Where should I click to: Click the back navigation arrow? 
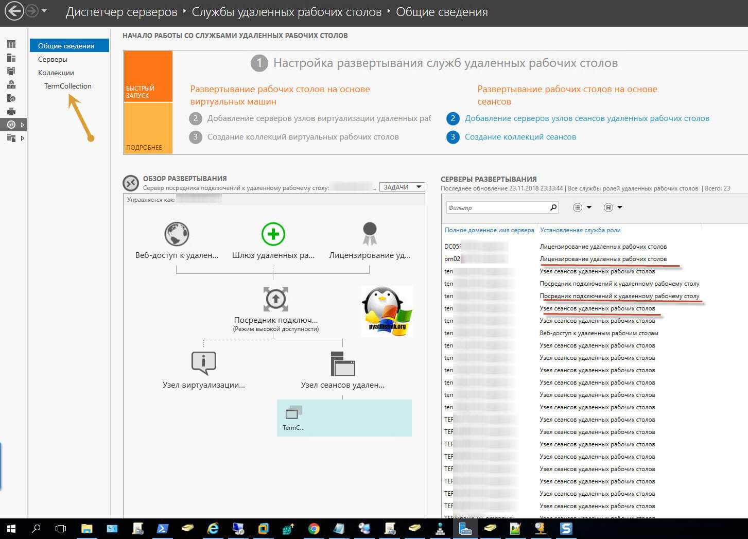(x=14, y=11)
